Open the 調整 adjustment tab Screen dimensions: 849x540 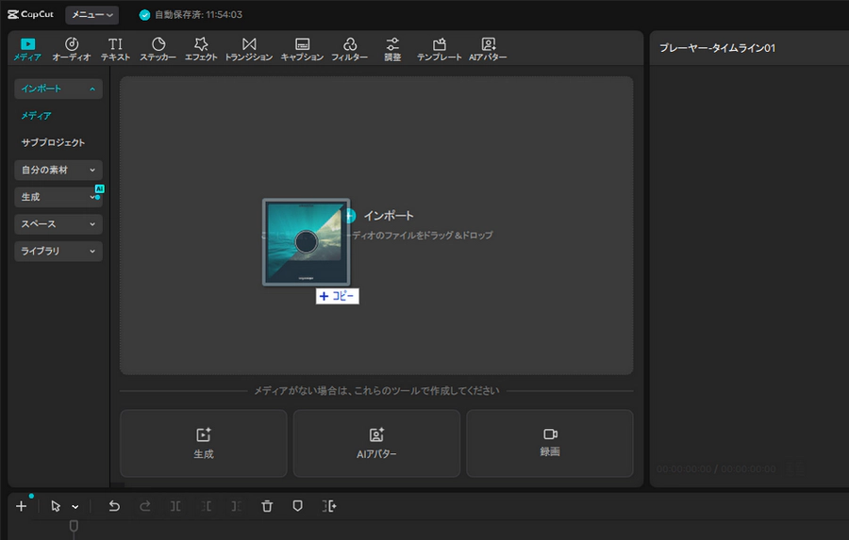[x=392, y=49]
